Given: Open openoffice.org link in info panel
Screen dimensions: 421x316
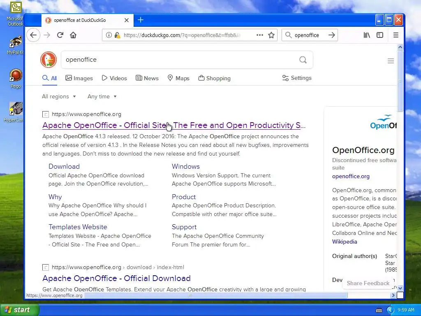Looking at the screenshot, I should pos(351,176).
